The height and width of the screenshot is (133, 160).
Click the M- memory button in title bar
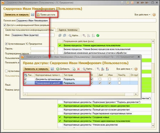[x=147, y=2]
